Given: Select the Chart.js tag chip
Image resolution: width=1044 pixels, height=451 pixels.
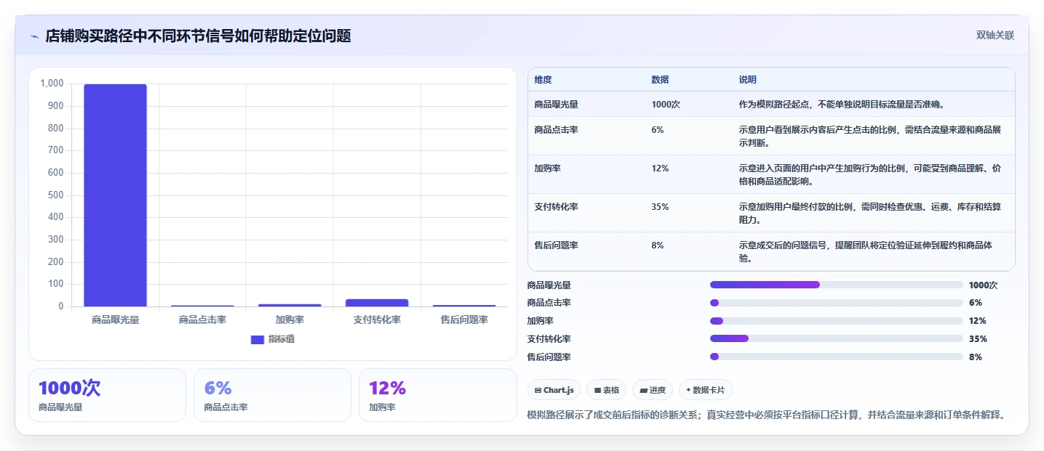Looking at the screenshot, I should tap(554, 390).
